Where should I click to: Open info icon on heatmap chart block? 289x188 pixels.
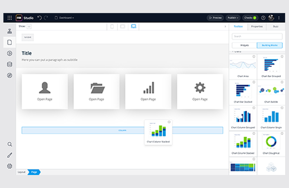[254, 159]
